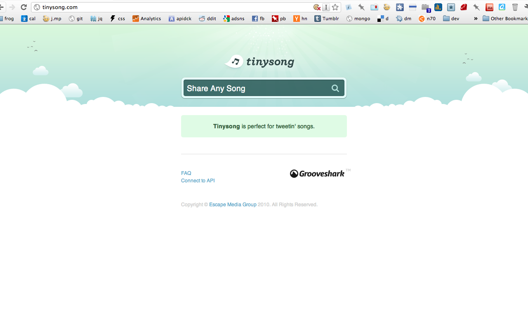The height and width of the screenshot is (330, 528).
Task: Click the red ribbon bookmark extension icon
Action: point(374,7)
